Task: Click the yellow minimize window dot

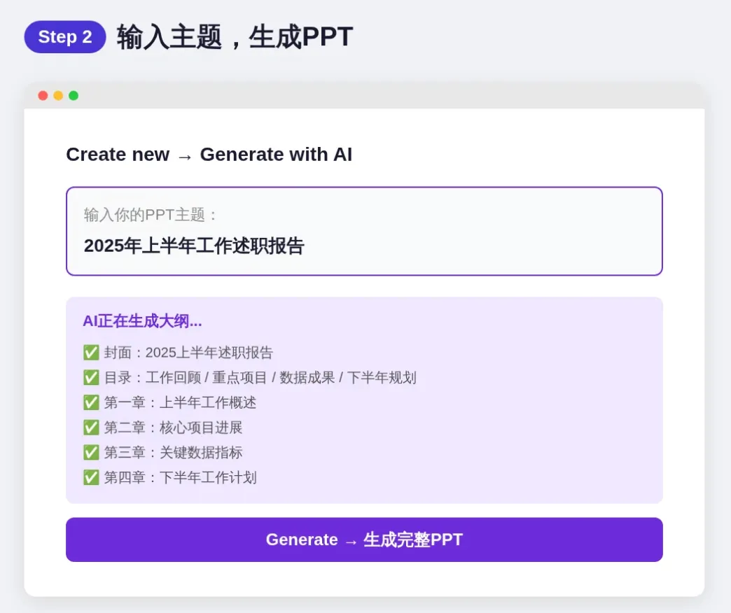Action: pyautogui.click(x=58, y=95)
